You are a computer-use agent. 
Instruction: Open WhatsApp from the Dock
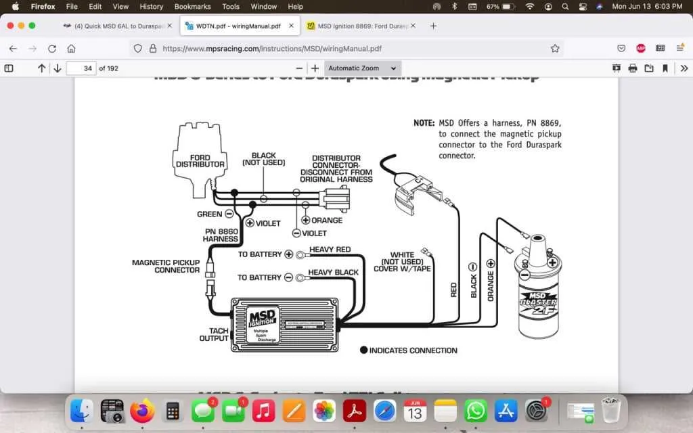476,411
